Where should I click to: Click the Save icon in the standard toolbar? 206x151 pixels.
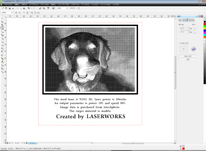click(x=10, y=8)
